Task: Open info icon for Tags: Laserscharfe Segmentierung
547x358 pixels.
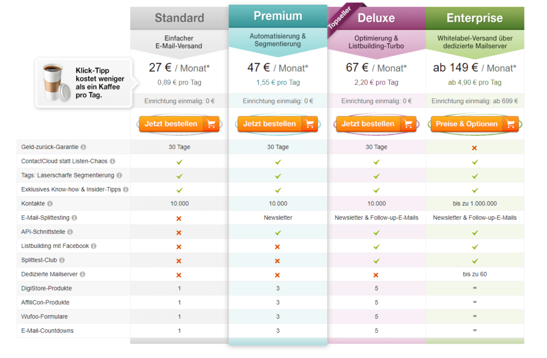Action: pyautogui.click(x=119, y=175)
